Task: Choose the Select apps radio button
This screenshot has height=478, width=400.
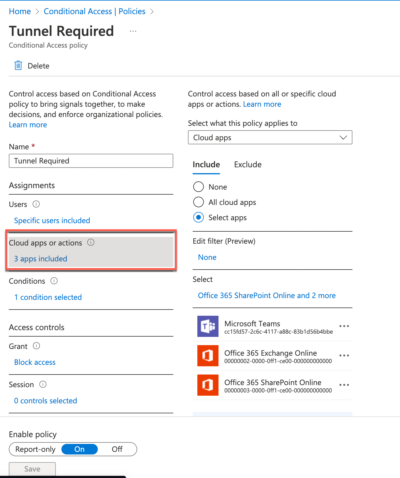Action: click(x=199, y=217)
